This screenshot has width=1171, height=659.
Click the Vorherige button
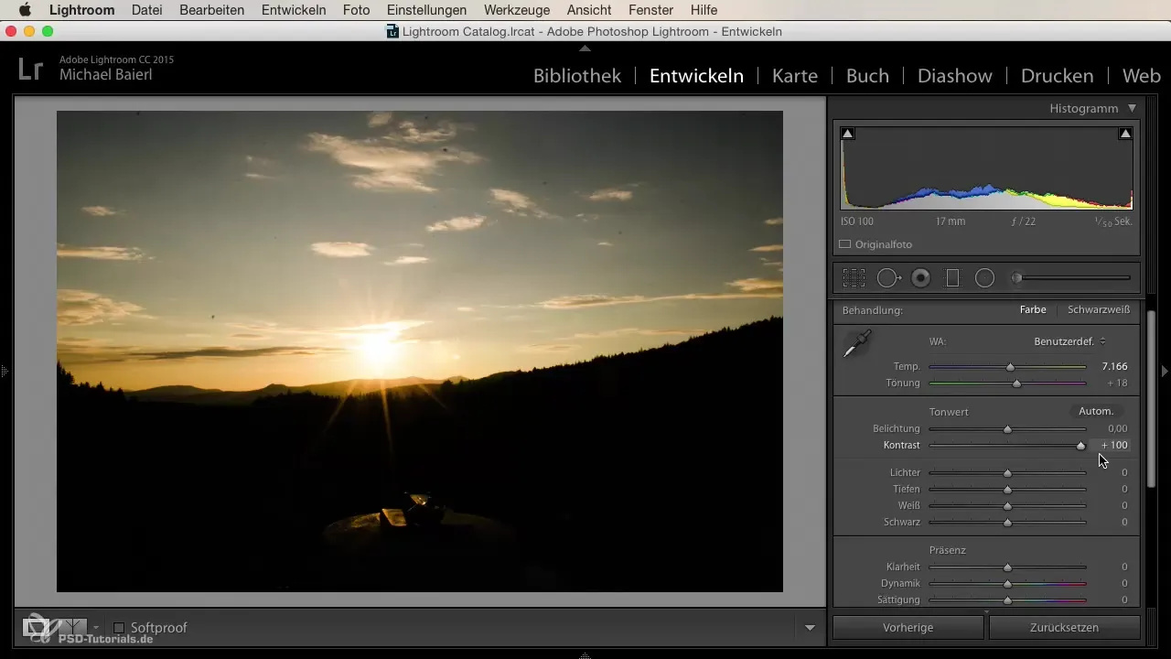pyautogui.click(x=908, y=628)
